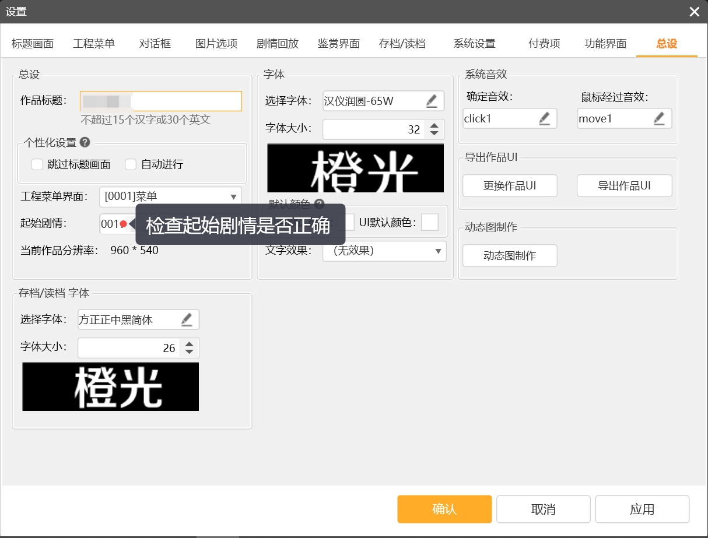
Task: Enable the 跳过标题画面 checkbox
Action: click(37, 164)
